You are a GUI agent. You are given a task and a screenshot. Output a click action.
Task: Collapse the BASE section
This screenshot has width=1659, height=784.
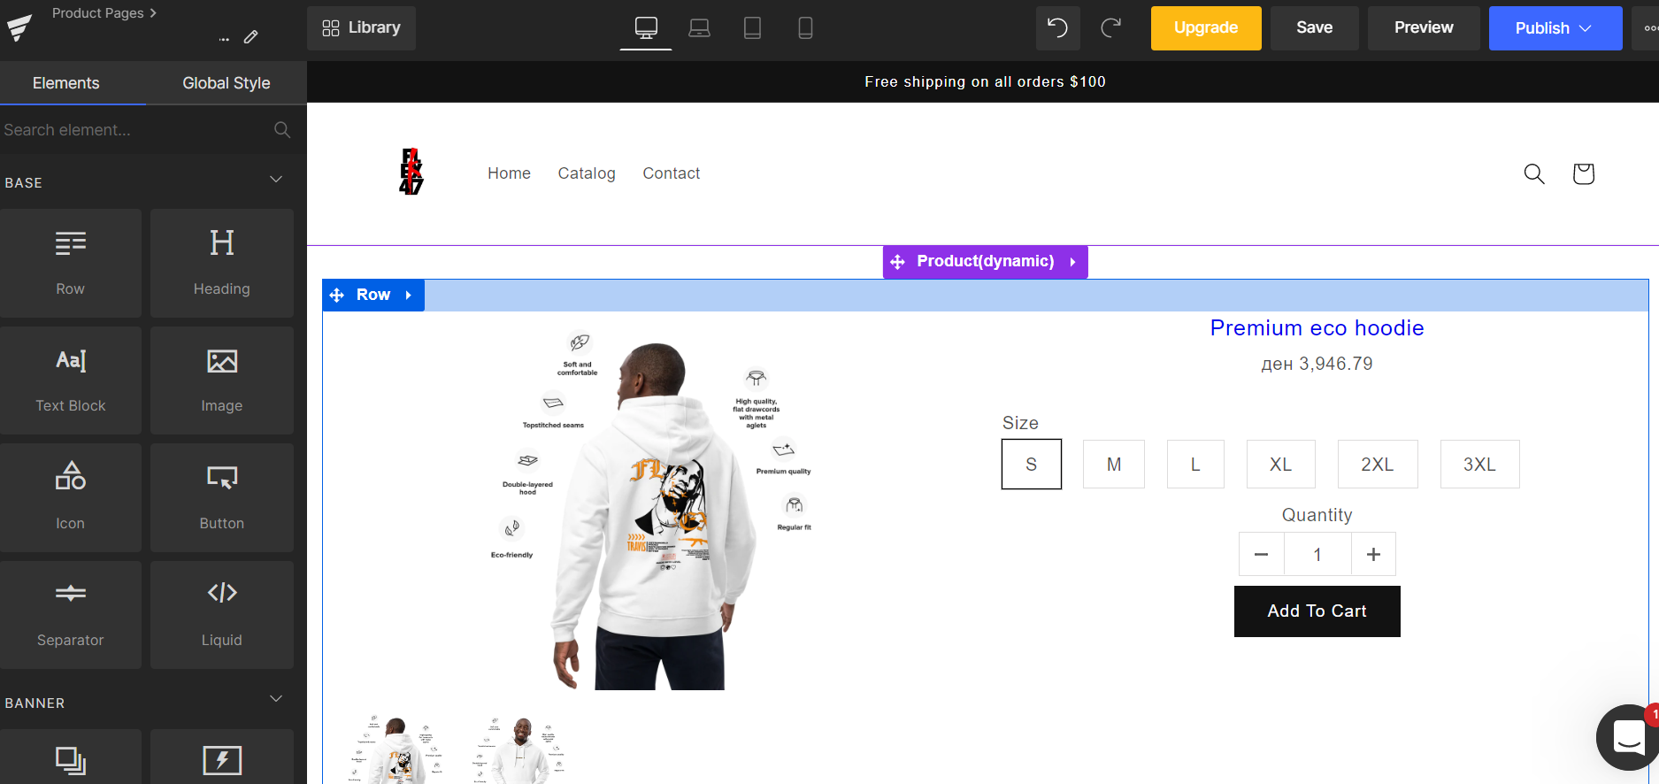coord(276,180)
